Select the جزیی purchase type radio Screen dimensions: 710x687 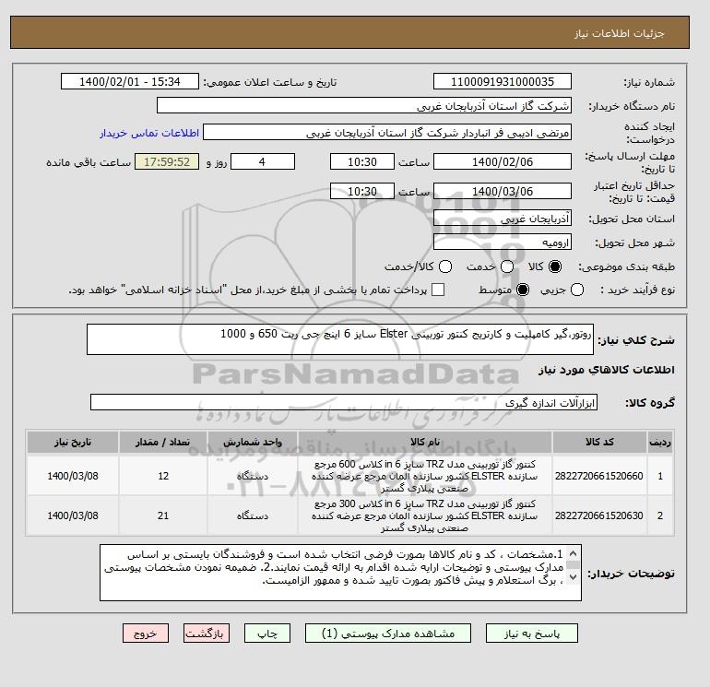click(577, 290)
